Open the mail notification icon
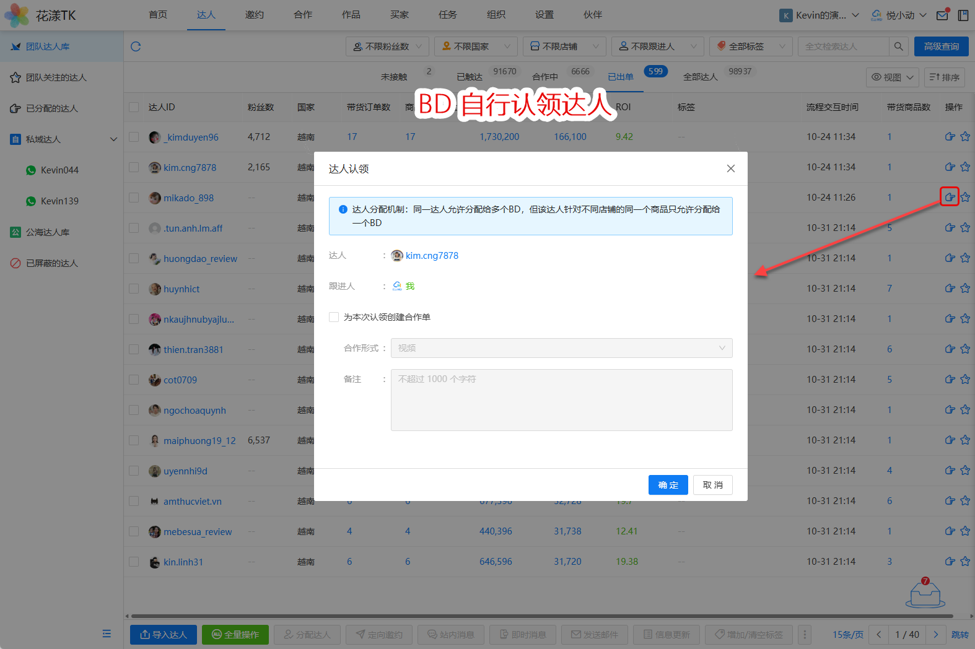This screenshot has width=975, height=649. (942, 15)
